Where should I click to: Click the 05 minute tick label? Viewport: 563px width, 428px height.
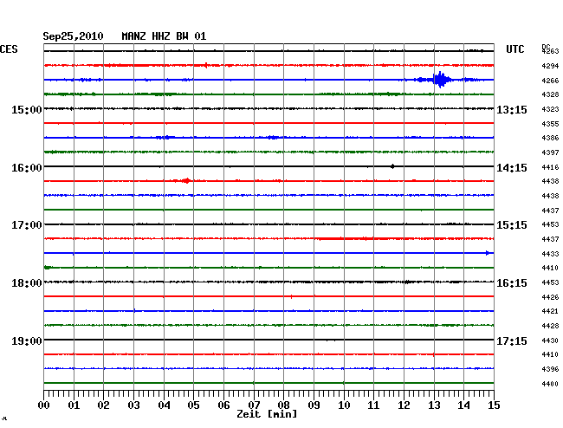[x=194, y=405]
